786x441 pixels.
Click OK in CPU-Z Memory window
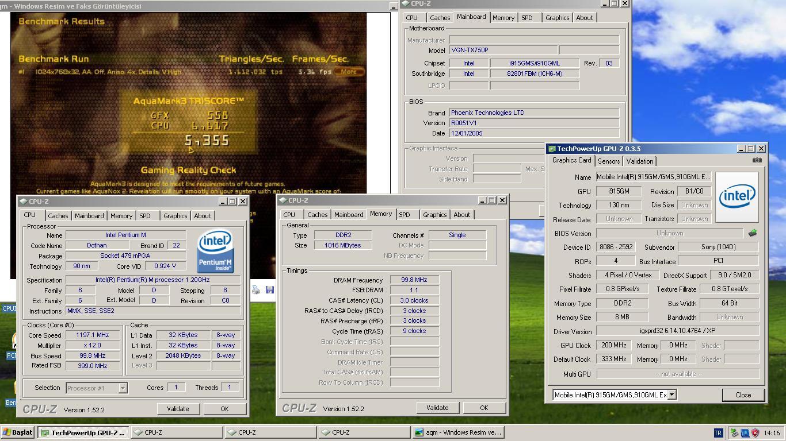tap(484, 408)
